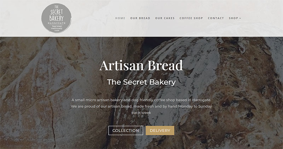
Task: Choose the outlined Collection button
Action: coord(126,131)
